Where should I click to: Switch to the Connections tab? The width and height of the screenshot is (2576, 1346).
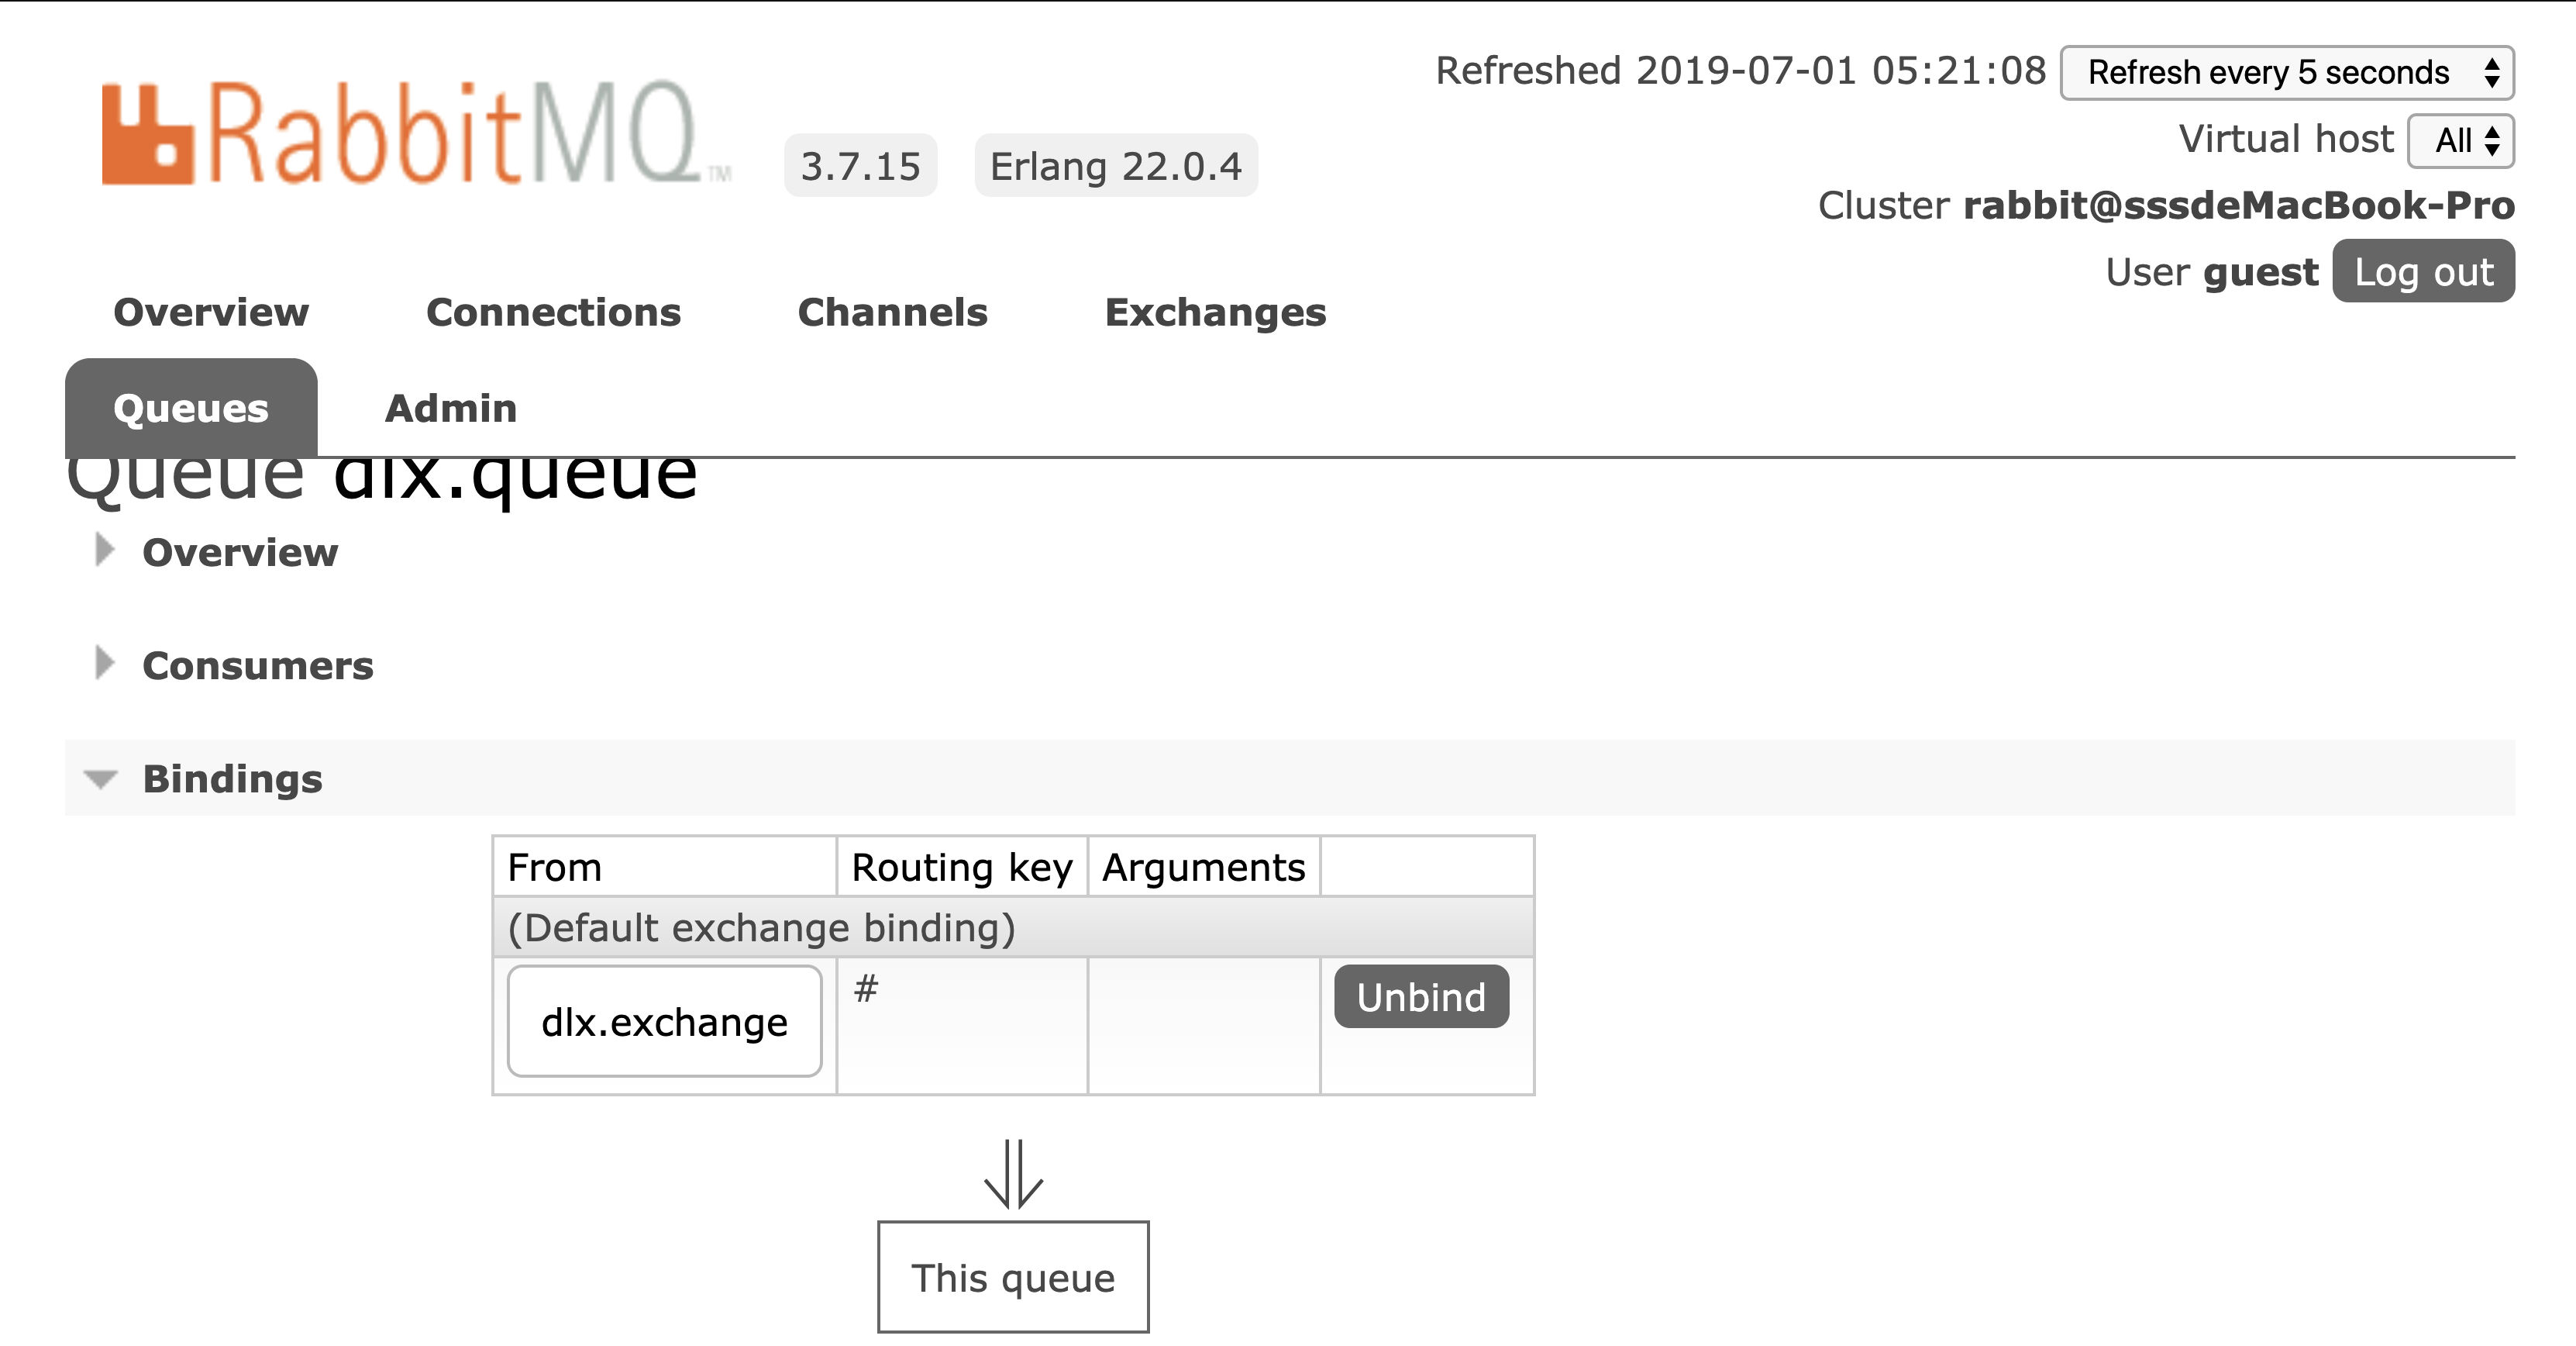(553, 312)
